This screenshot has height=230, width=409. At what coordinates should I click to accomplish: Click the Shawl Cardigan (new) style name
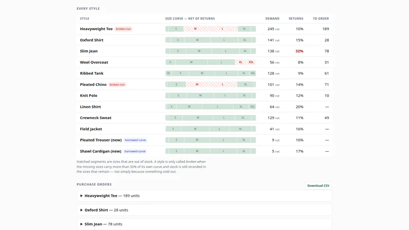(100, 151)
